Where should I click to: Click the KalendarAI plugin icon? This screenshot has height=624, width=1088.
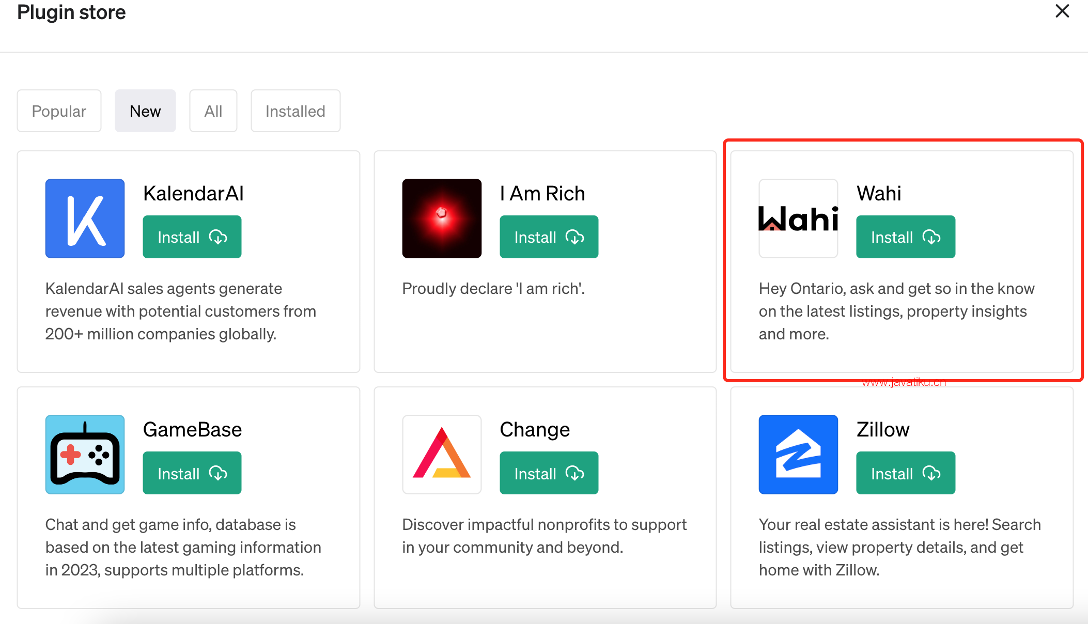(x=84, y=218)
